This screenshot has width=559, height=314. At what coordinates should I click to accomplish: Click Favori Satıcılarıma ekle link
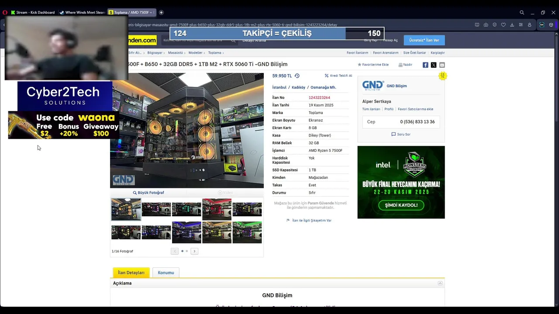point(415,109)
